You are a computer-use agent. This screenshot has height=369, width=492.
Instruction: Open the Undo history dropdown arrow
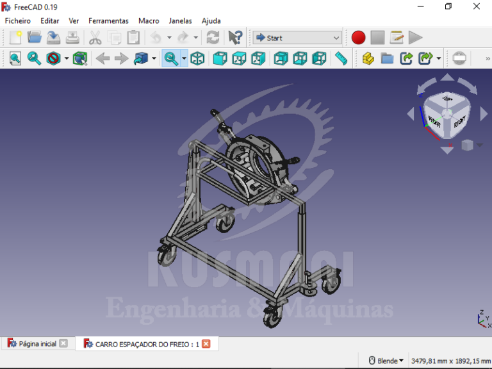(169, 38)
